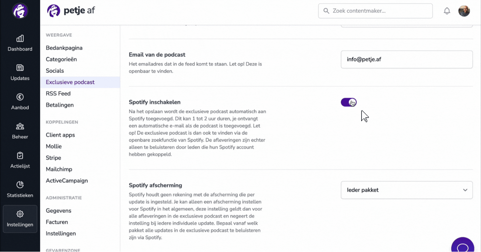
Task: Open Updates newspaper icon in sidebar
Action: click(x=20, y=68)
